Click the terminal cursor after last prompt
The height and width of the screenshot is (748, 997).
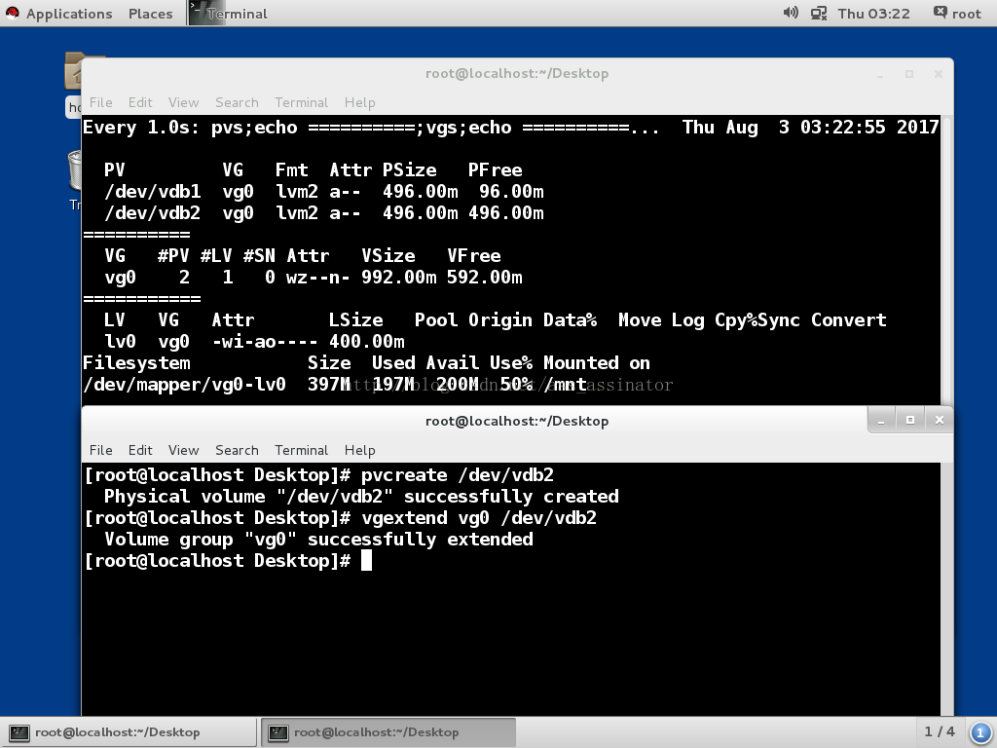click(366, 560)
